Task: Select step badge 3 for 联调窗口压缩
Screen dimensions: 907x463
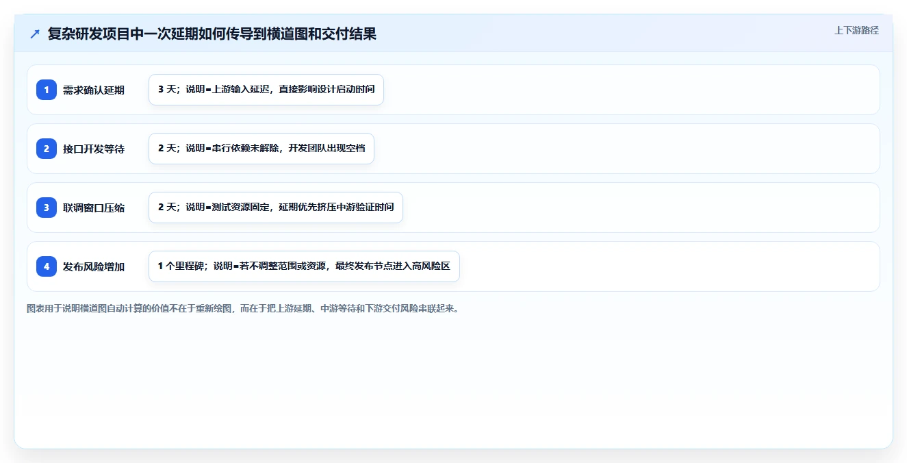Action: (47, 208)
